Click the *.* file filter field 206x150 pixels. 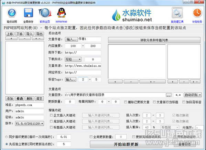[x=178, y=95]
